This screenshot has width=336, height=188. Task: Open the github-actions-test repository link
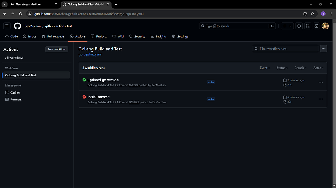point(58,26)
